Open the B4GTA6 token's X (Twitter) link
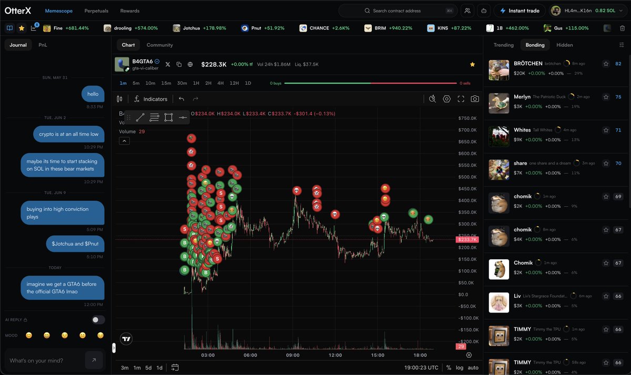This screenshot has width=631, height=375. (x=168, y=64)
